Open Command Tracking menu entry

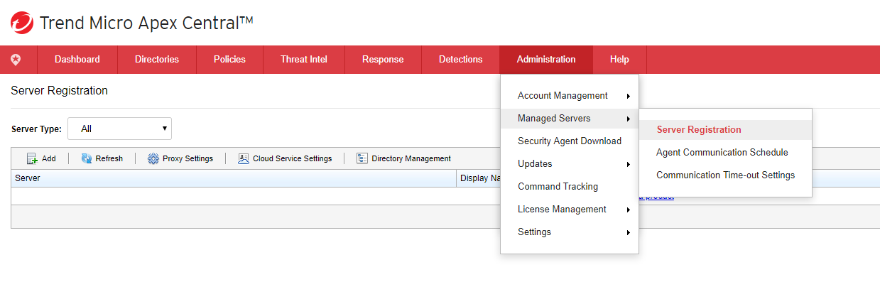point(558,187)
